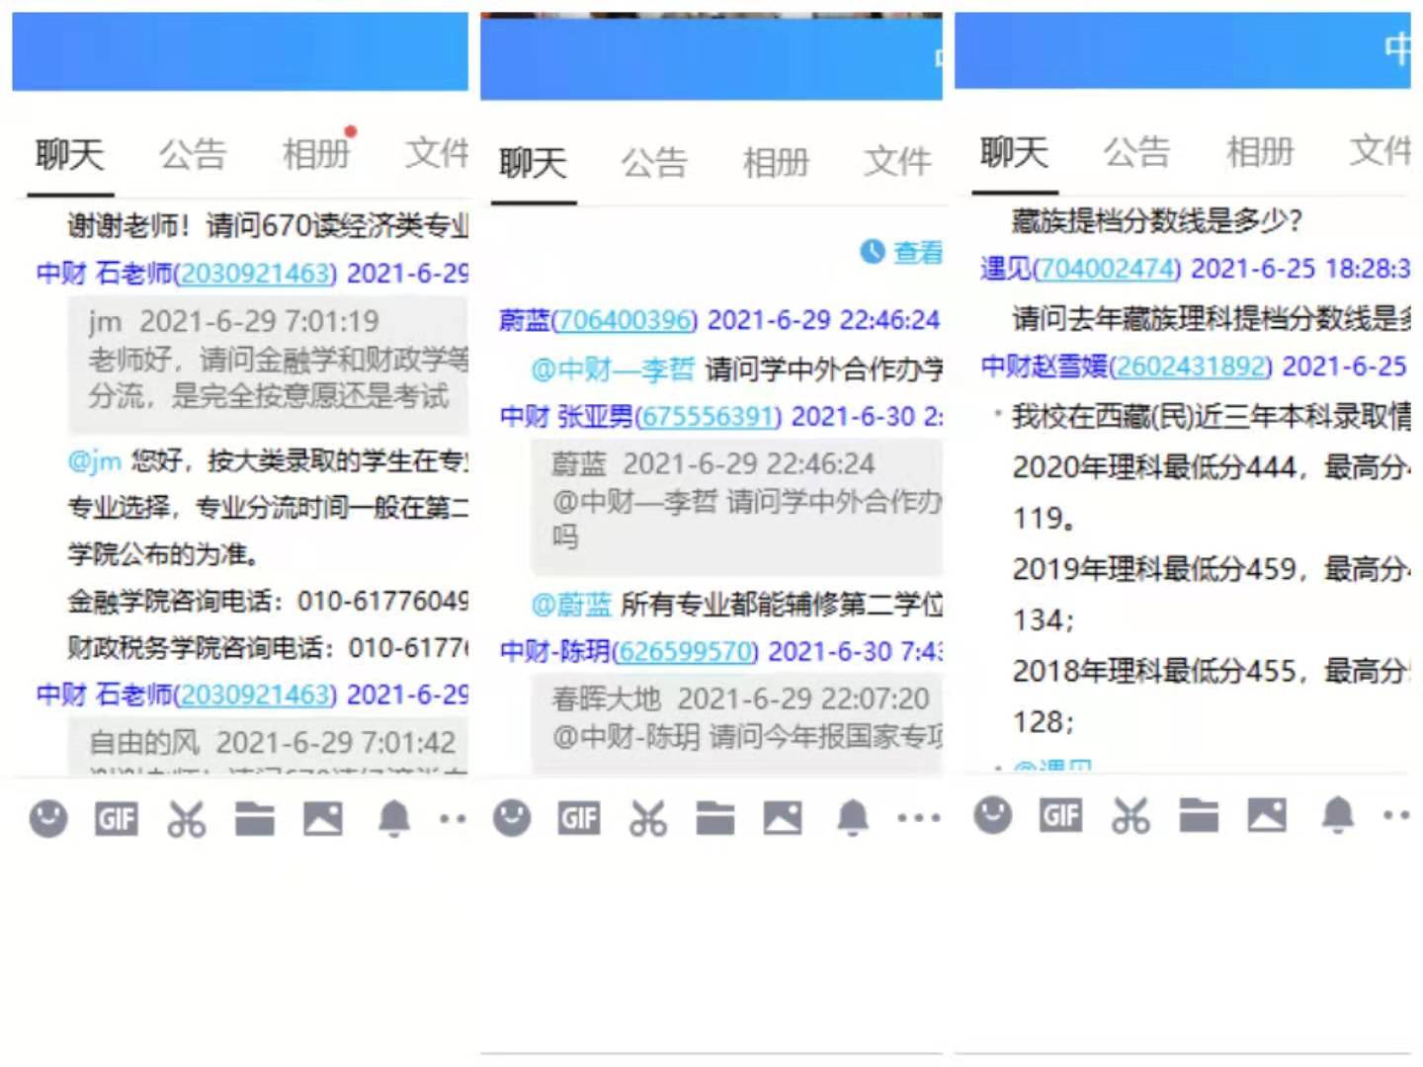
Task: Select the 公告 tab in the right panel
Action: pos(1136,153)
